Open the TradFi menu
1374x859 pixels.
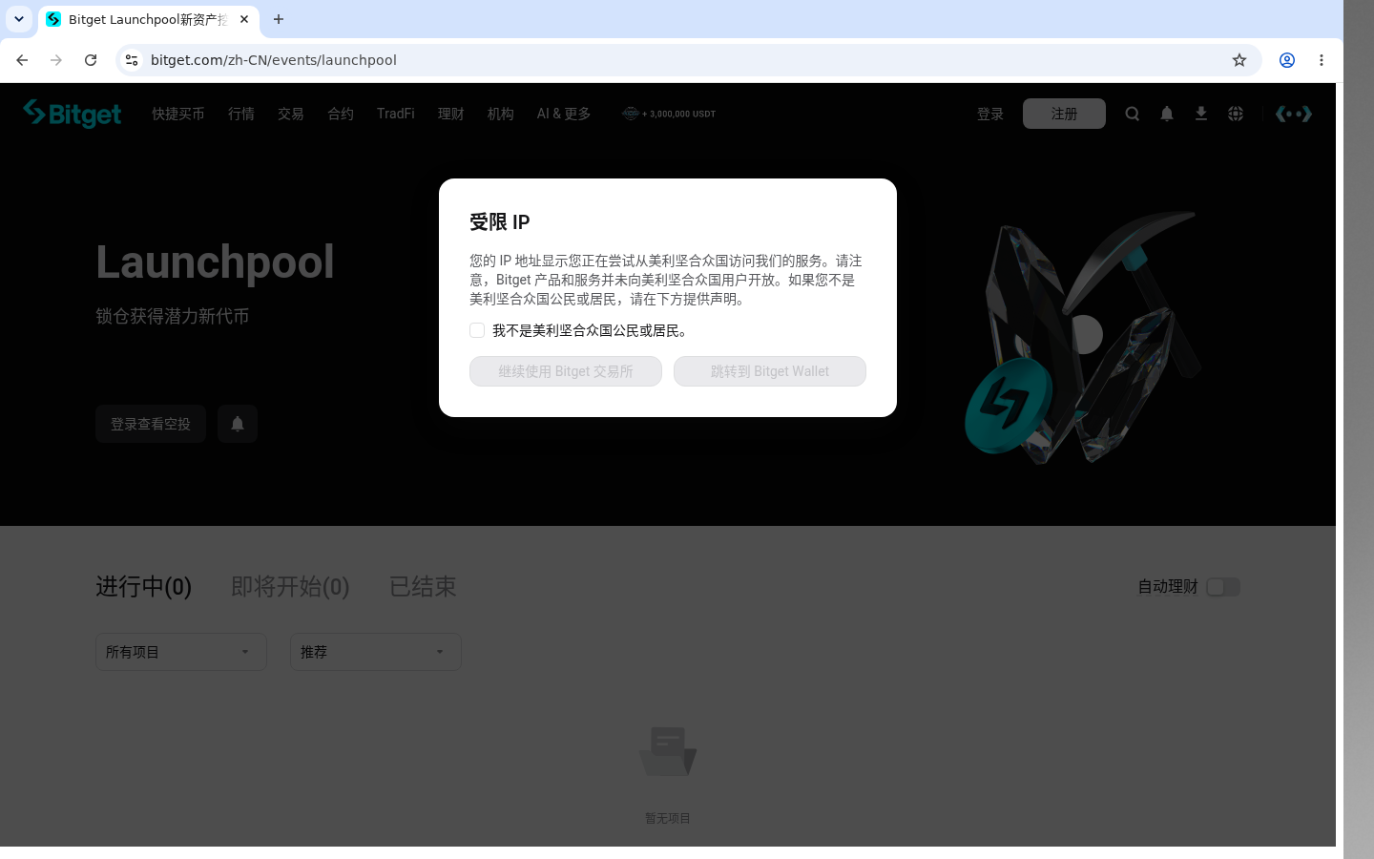(x=396, y=114)
